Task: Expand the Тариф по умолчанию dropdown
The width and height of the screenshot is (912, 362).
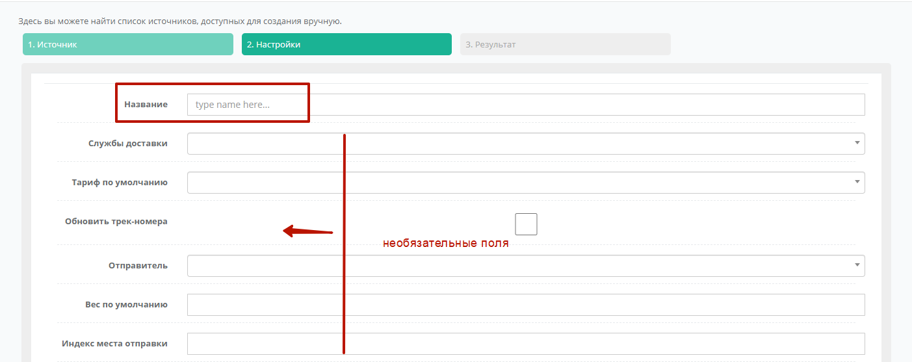Action: 526,183
